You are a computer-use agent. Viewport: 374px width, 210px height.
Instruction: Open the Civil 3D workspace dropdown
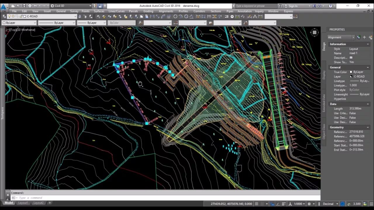tap(71, 6)
